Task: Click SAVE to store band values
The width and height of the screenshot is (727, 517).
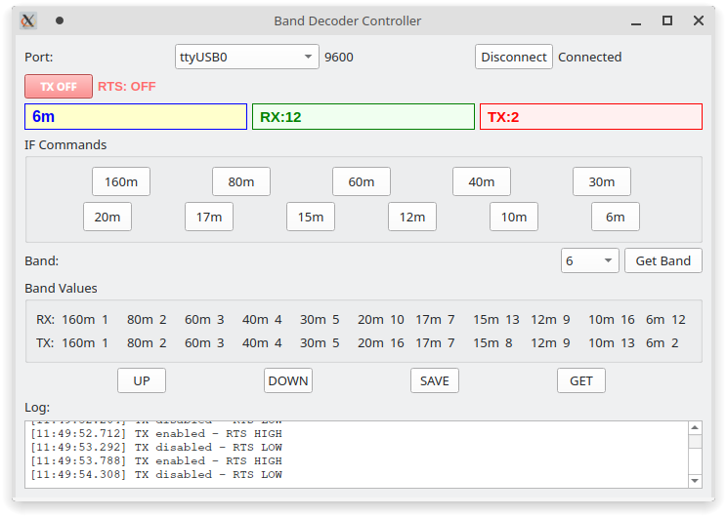Action: (x=434, y=380)
